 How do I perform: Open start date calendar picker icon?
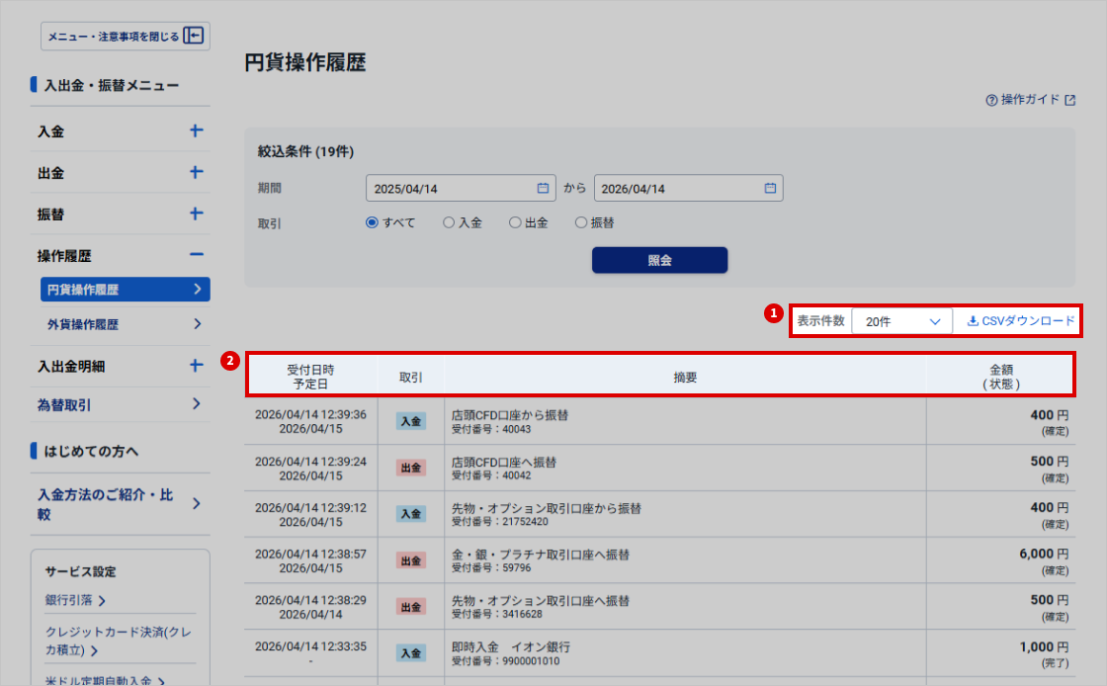[x=542, y=188]
